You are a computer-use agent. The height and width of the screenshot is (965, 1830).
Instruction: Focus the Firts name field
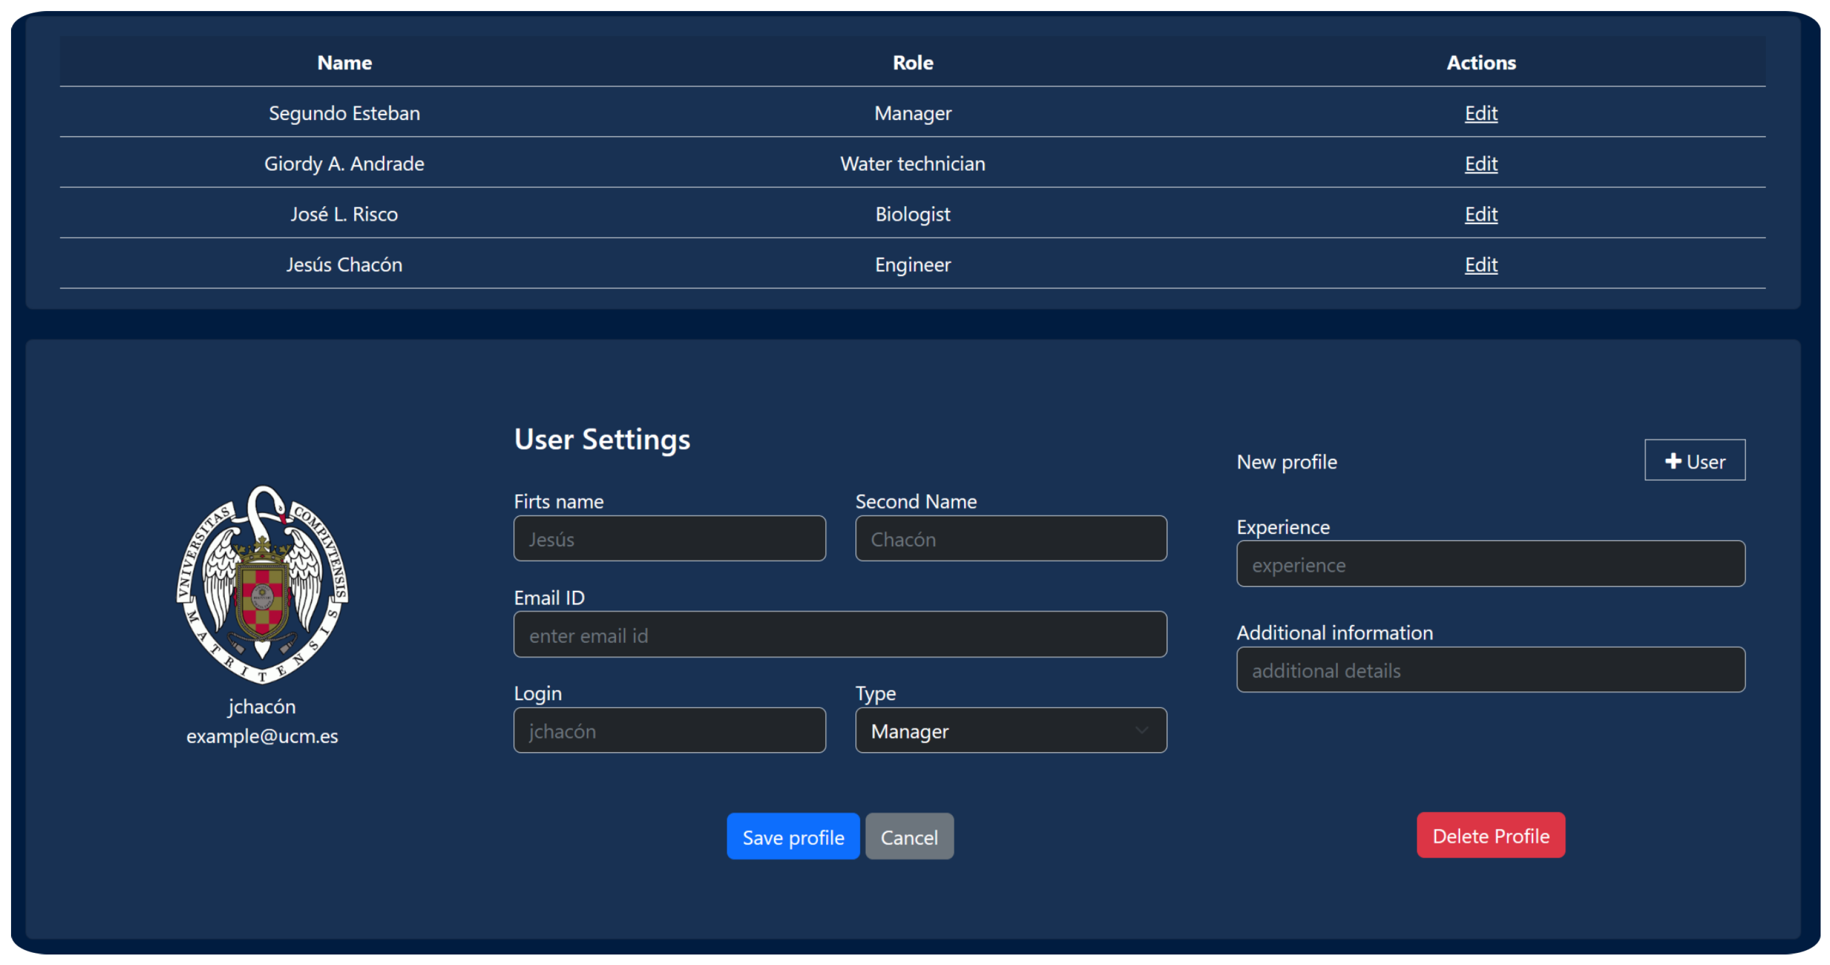669,539
